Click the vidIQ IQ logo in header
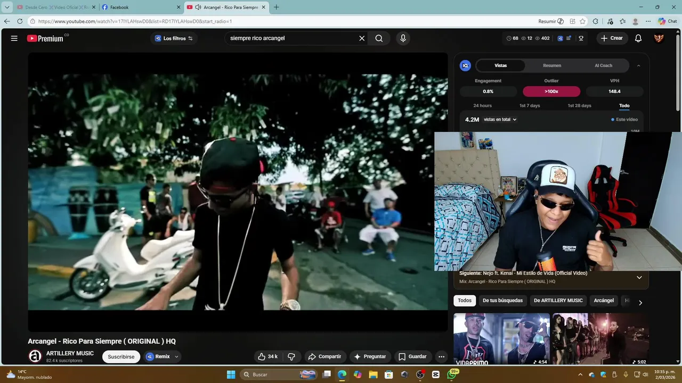 [x=561, y=38]
